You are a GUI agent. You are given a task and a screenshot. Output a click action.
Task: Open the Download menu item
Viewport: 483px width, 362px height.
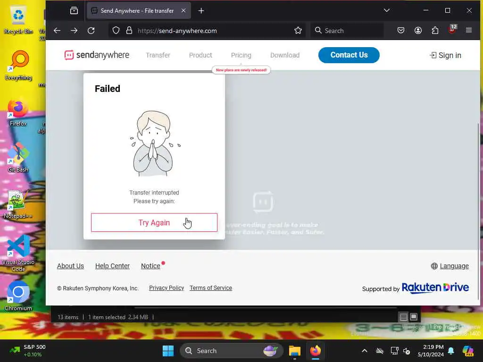(x=285, y=55)
